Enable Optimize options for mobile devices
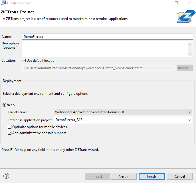The image size is (196, 183). (x=9, y=127)
